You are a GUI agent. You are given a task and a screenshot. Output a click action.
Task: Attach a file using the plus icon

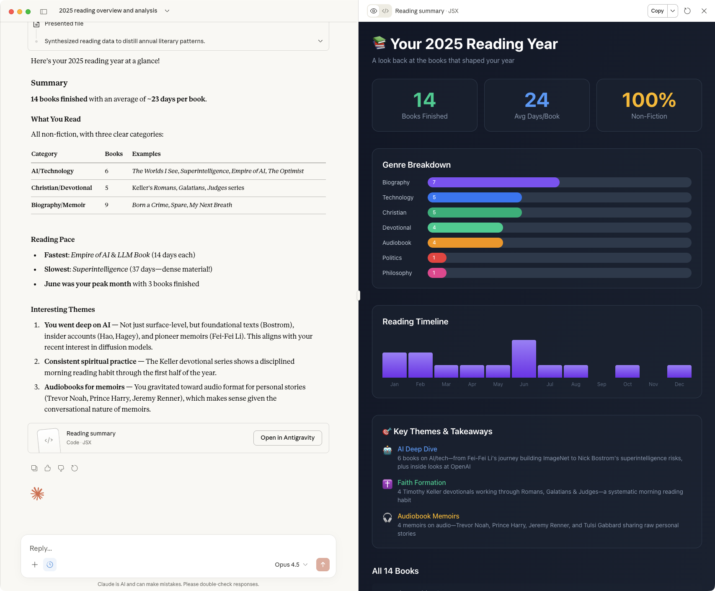tap(35, 565)
